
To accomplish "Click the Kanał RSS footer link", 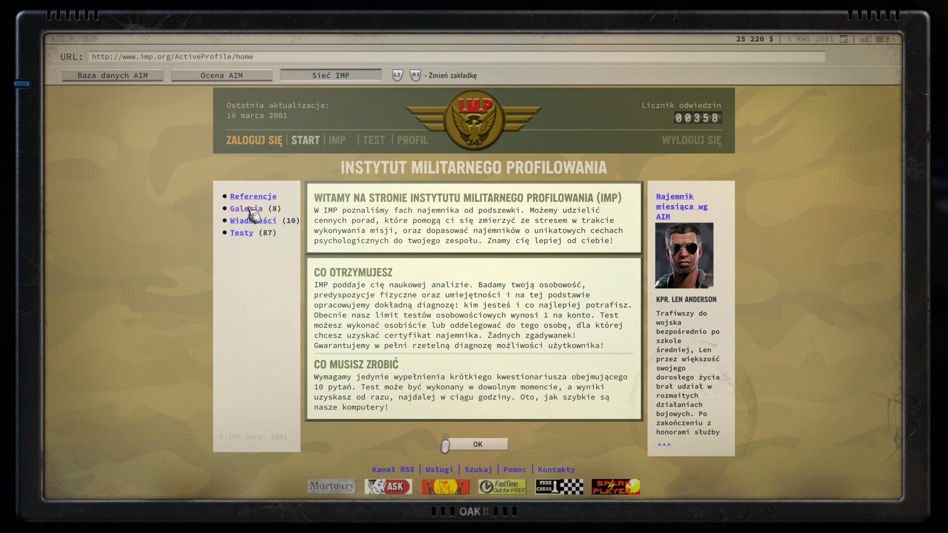I will coord(393,469).
